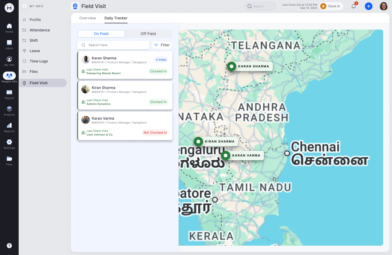Open the Daily Tracker tab
392x255 pixels.
pyautogui.click(x=116, y=18)
